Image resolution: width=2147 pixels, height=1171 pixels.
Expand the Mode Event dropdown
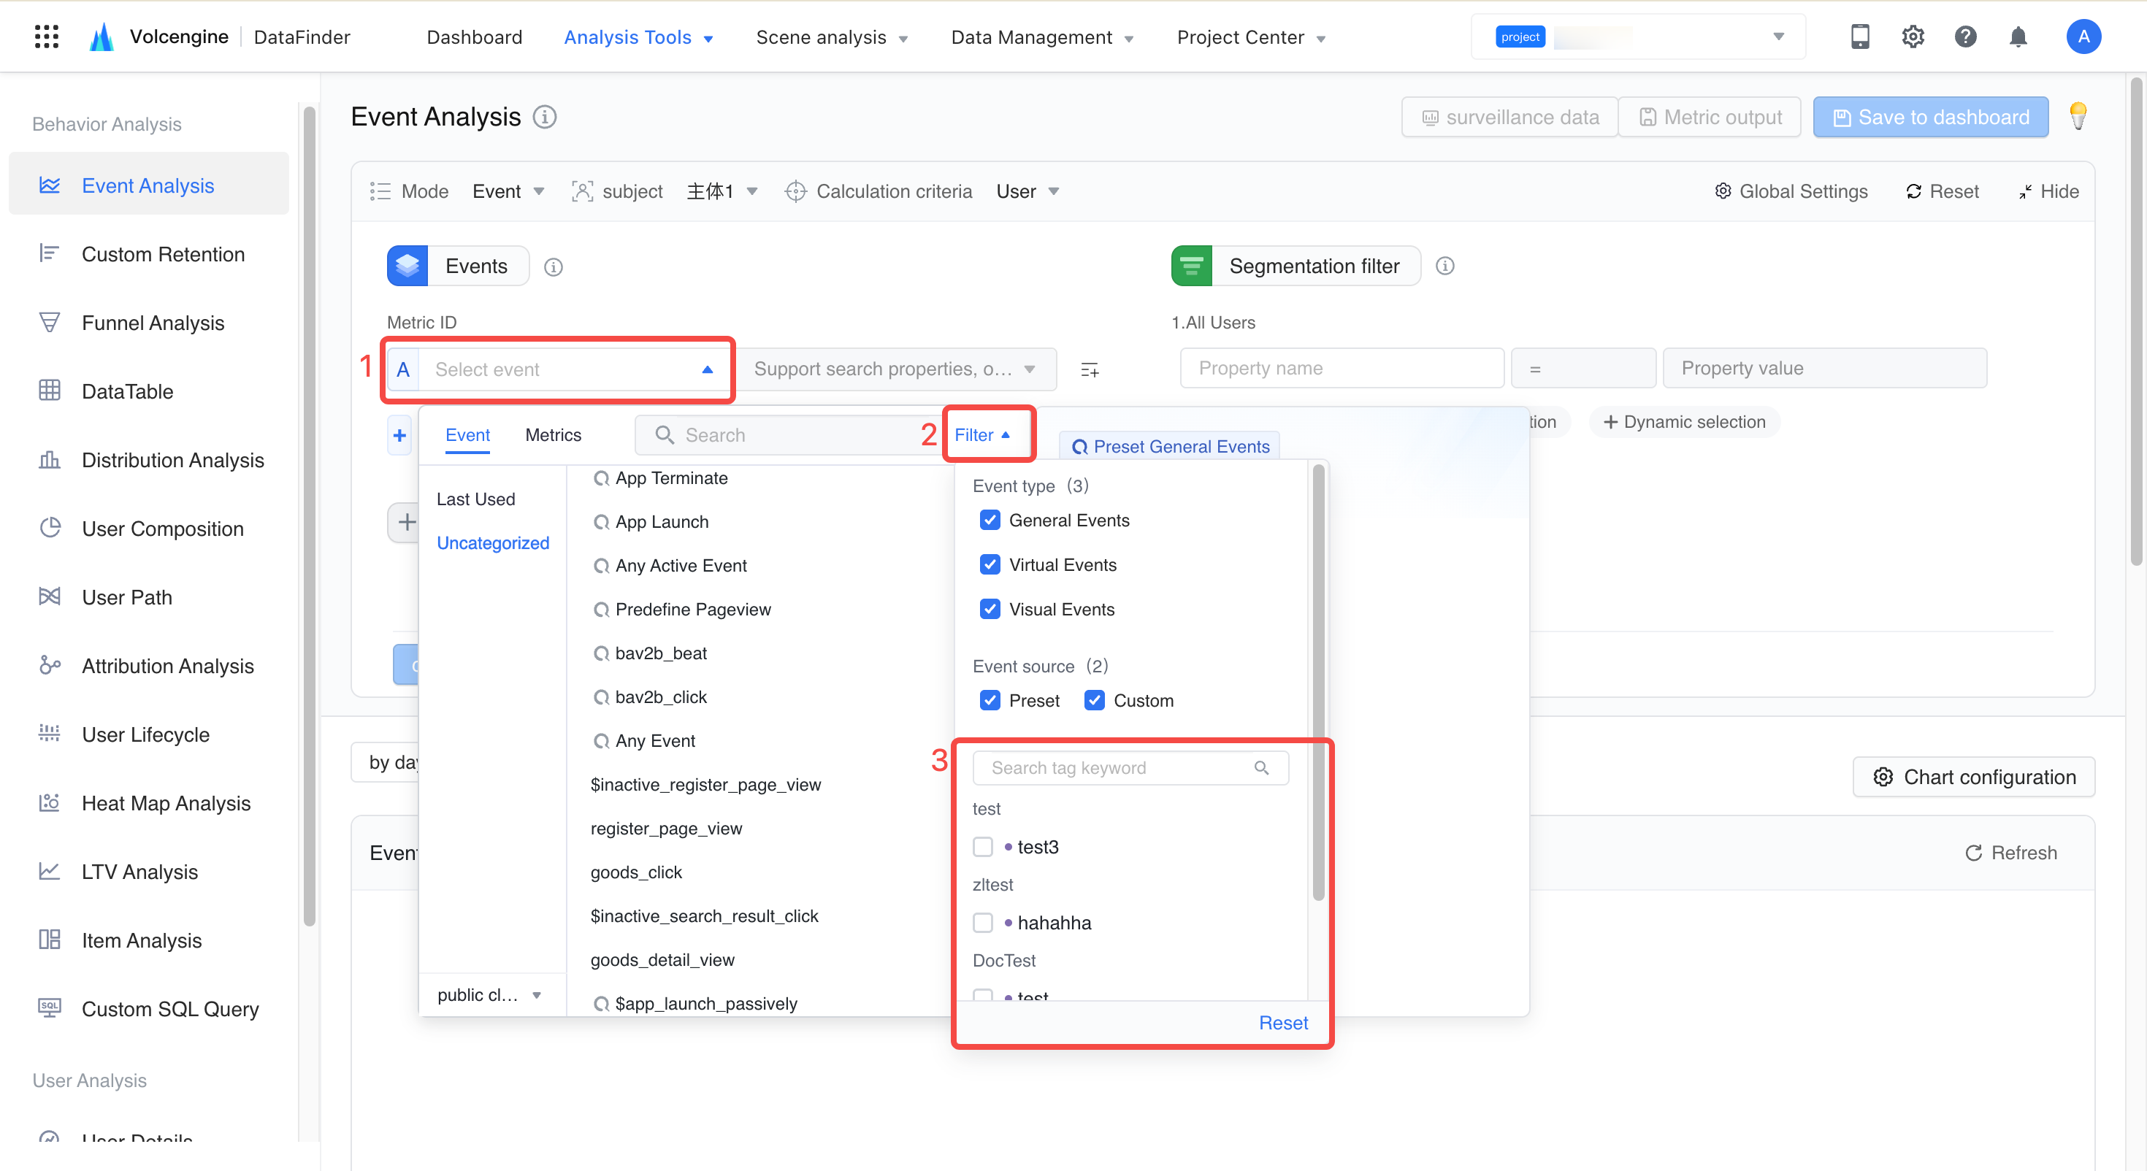(x=508, y=192)
